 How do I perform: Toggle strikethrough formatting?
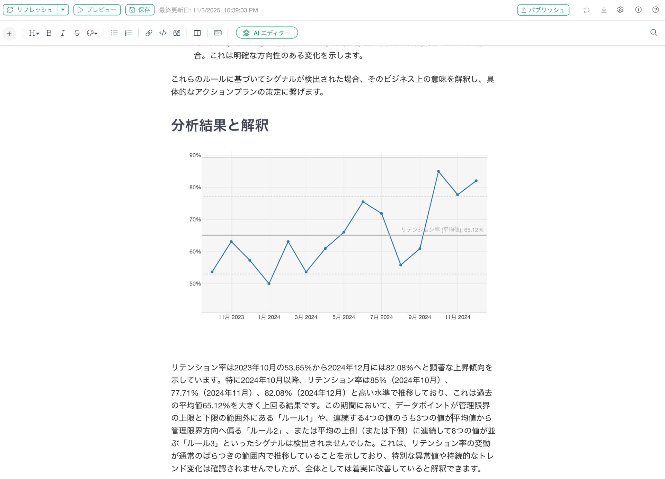(x=77, y=33)
